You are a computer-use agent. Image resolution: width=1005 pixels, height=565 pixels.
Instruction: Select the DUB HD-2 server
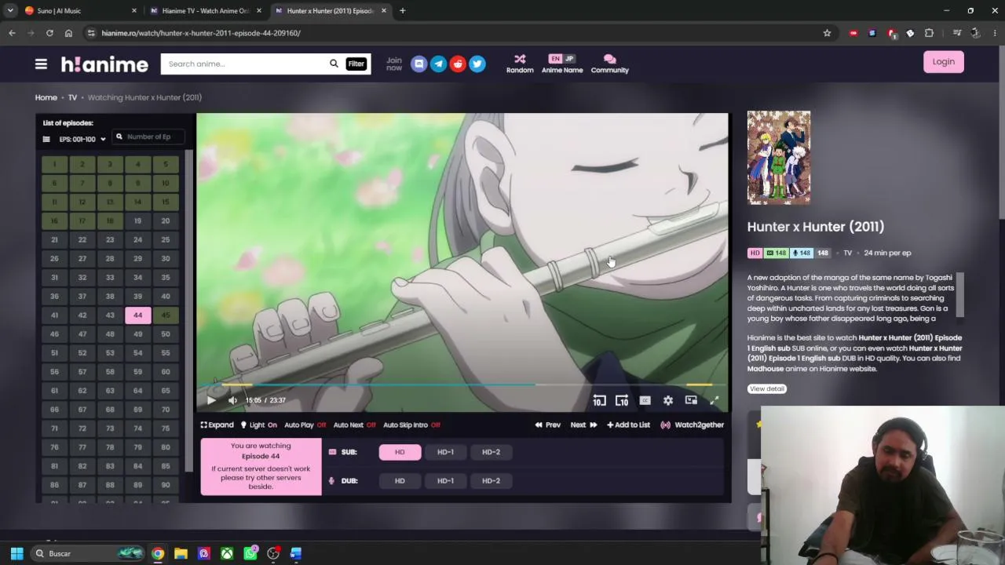[x=491, y=480]
